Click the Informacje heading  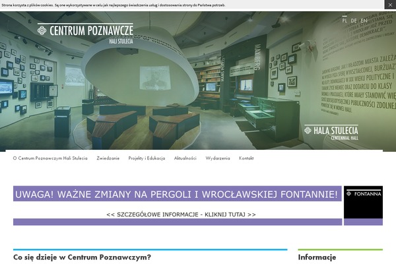[317, 257]
